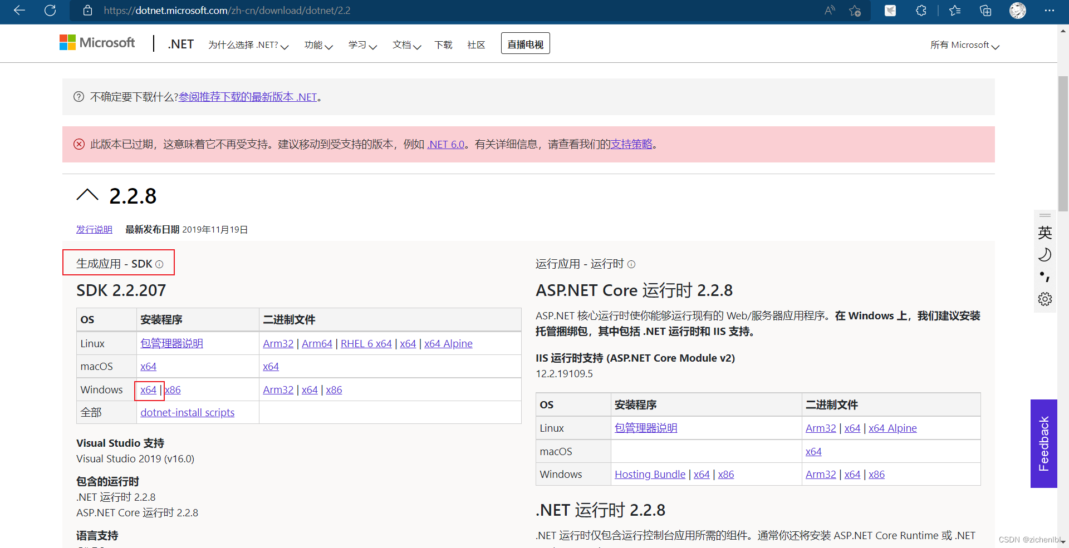The width and height of the screenshot is (1069, 548).
Task: Download ASP.NET runtime Linux Arm32 binary
Action: coord(821,428)
